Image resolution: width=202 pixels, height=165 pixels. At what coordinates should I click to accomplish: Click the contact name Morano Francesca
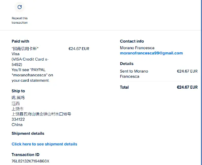(137, 48)
